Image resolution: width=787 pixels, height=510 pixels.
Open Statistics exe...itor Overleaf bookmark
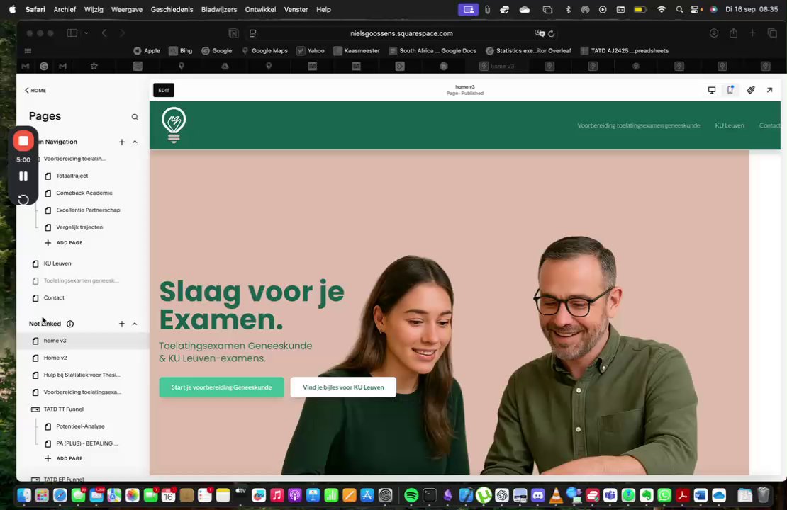pyautogui.click(x=528, y=51)
